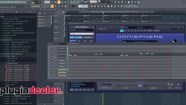186x105 pixels.
Task: Click Omnisphere patch browser search field
Action: 82,34
